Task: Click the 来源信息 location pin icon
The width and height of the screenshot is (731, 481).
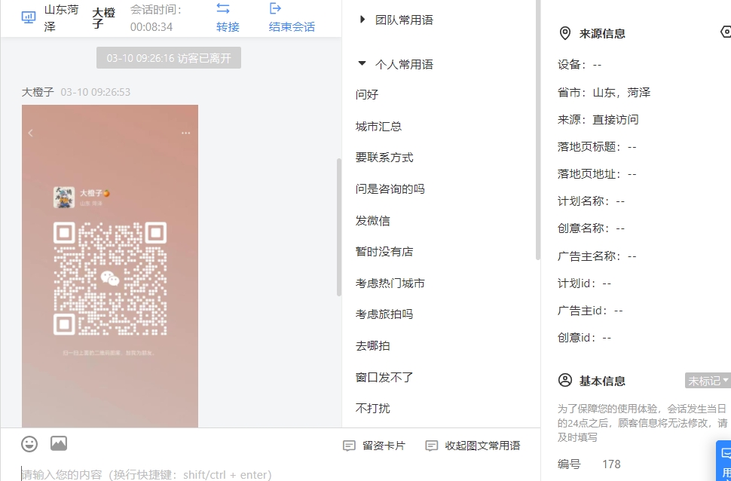Action: pyautogui.click(x=565, y=34)
